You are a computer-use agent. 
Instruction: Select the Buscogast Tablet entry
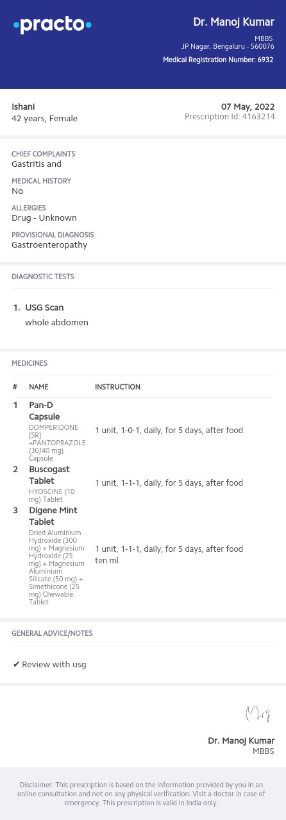[x=49, y=475]
